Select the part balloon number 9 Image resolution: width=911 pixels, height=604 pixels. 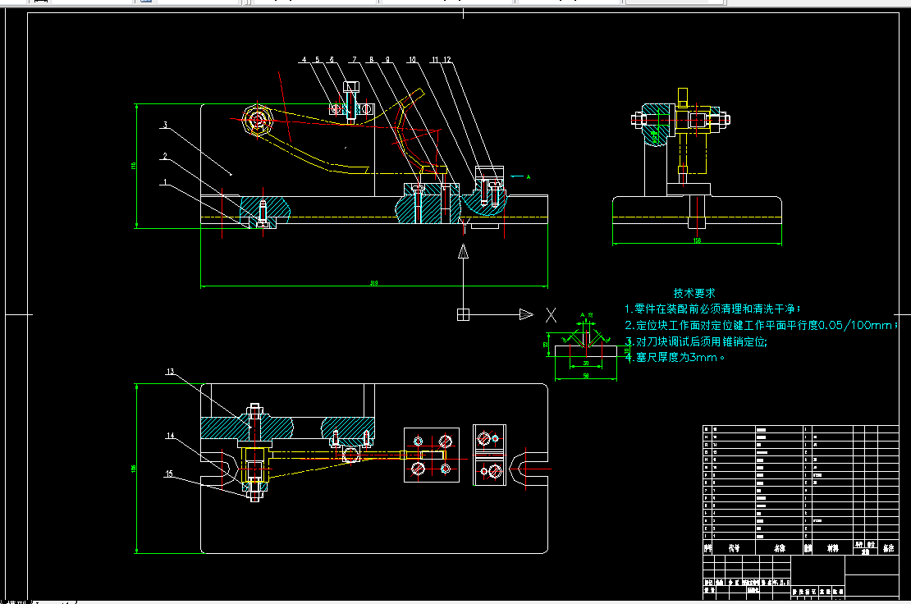[x=387, y=60]
